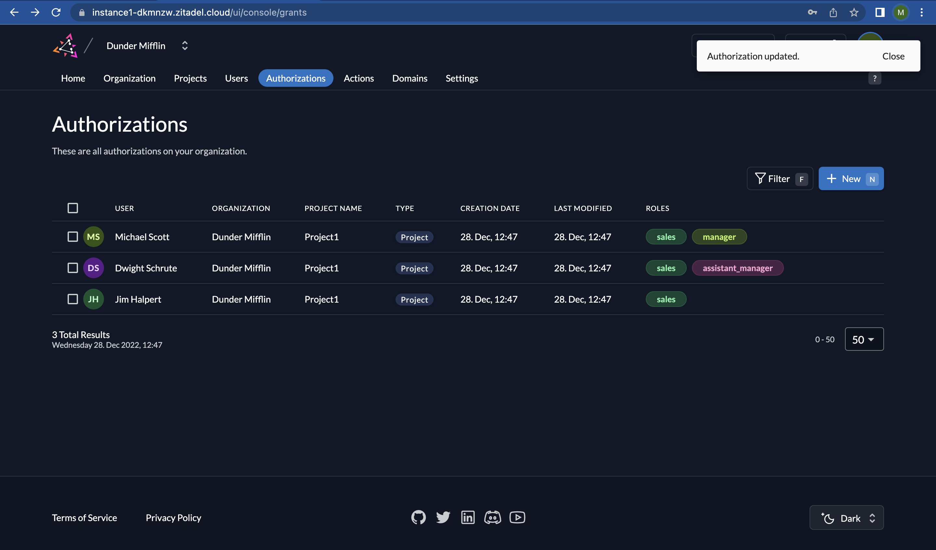Image resolution: width=936 pixels, height=550 pixels.
Task: Expand the page size 50 dropdown
Action: point(863,338)
